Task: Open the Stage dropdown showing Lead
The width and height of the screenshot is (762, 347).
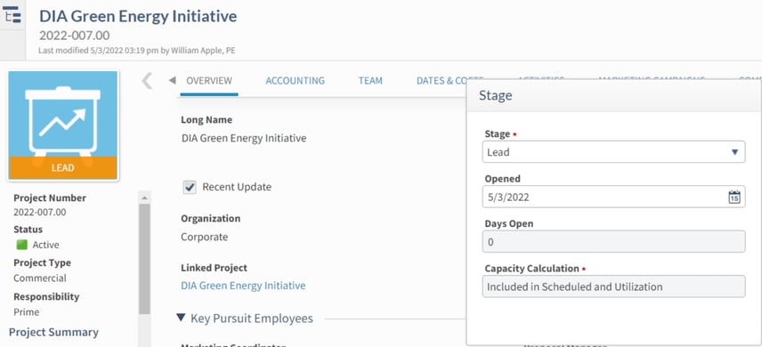Action: point(613,152)
